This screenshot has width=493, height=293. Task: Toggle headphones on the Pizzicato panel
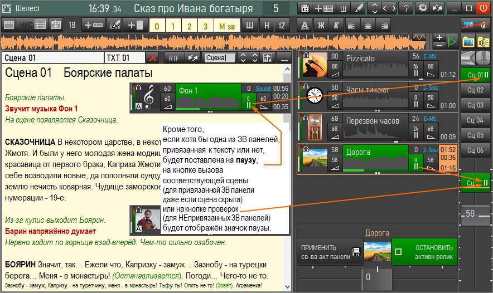point(306,55)
